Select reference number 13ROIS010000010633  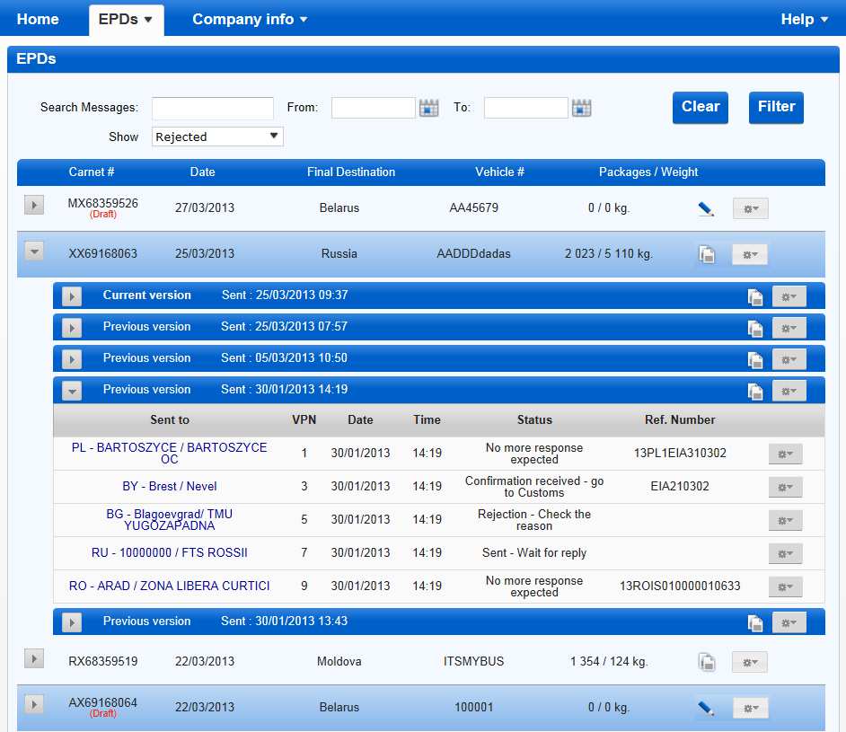tap(680, 586)
